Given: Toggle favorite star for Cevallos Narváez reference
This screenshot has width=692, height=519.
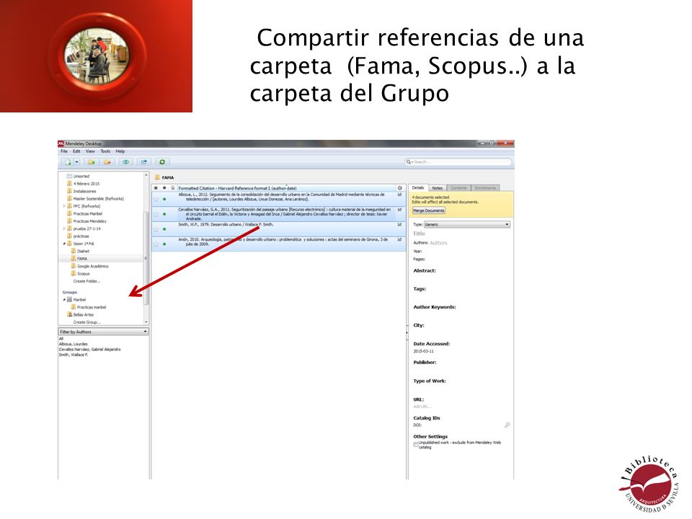Looking at the screenshot, I should [156, 215].
